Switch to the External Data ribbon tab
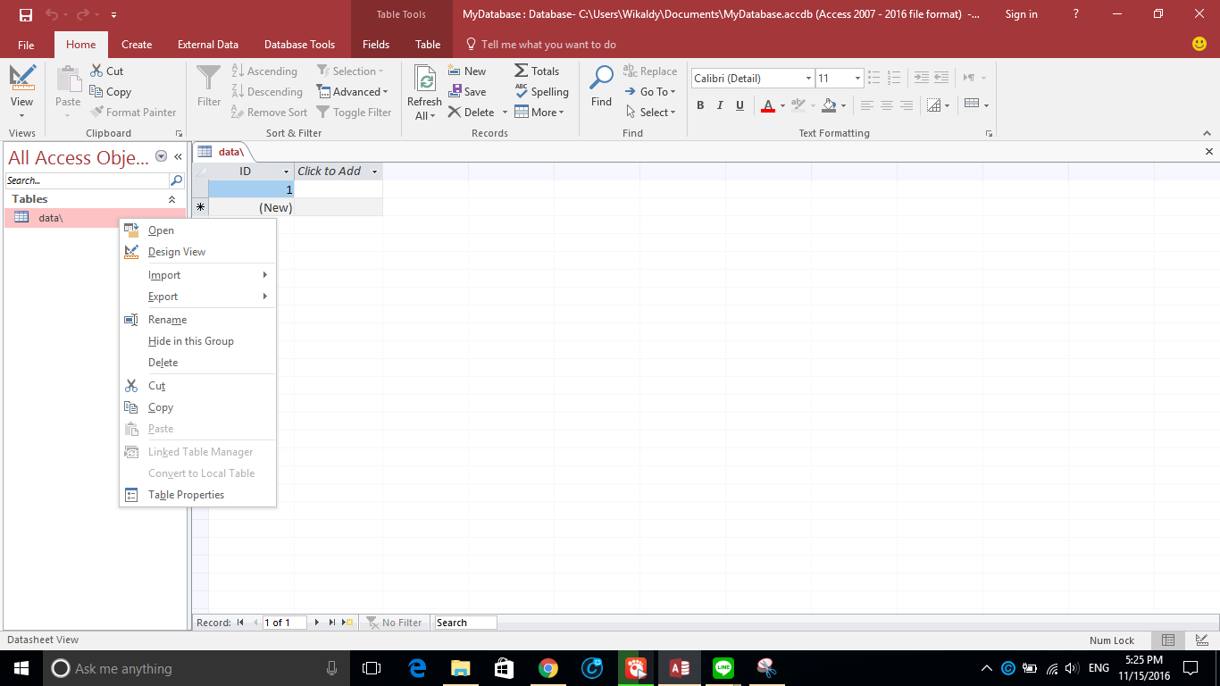Viewport: 1220px width, 686px height. point(208,45)
